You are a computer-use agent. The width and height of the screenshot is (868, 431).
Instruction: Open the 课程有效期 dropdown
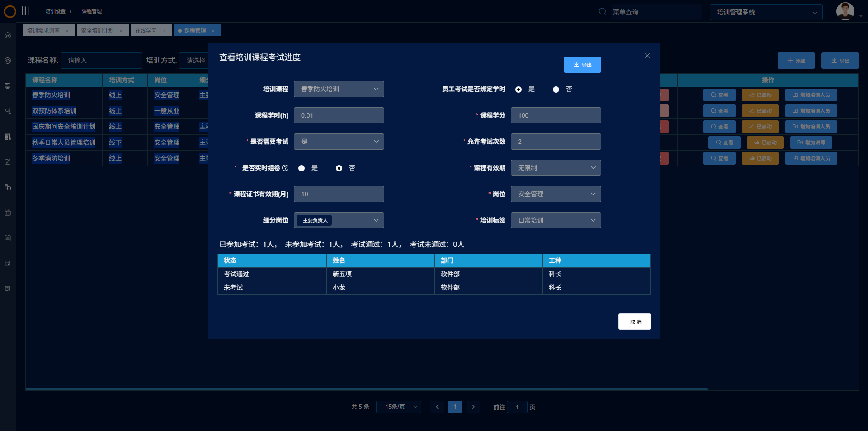[556, 168]
